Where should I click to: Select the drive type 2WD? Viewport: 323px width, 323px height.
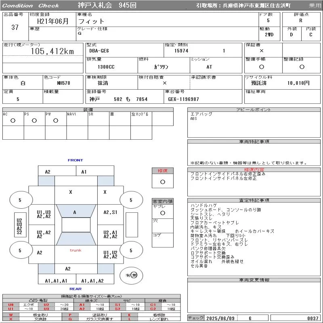click(269, 35)
